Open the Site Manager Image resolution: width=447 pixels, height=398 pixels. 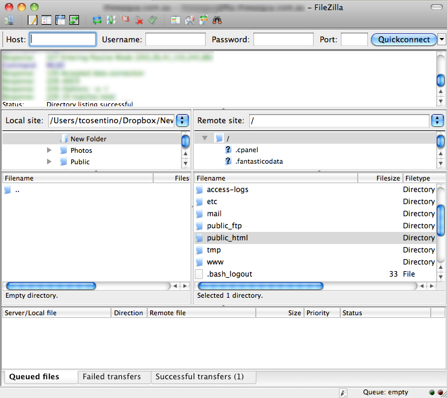click(9, 21)
